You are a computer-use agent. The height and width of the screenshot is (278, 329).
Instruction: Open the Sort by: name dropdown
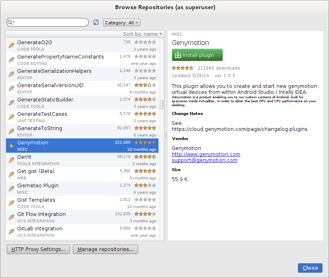coord(143,34)
